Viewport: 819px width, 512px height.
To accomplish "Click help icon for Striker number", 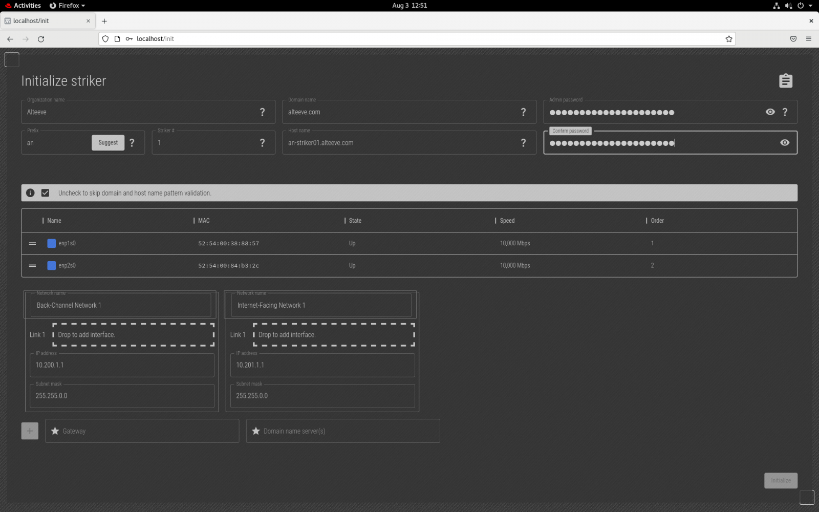I will (x=262, y=143).
